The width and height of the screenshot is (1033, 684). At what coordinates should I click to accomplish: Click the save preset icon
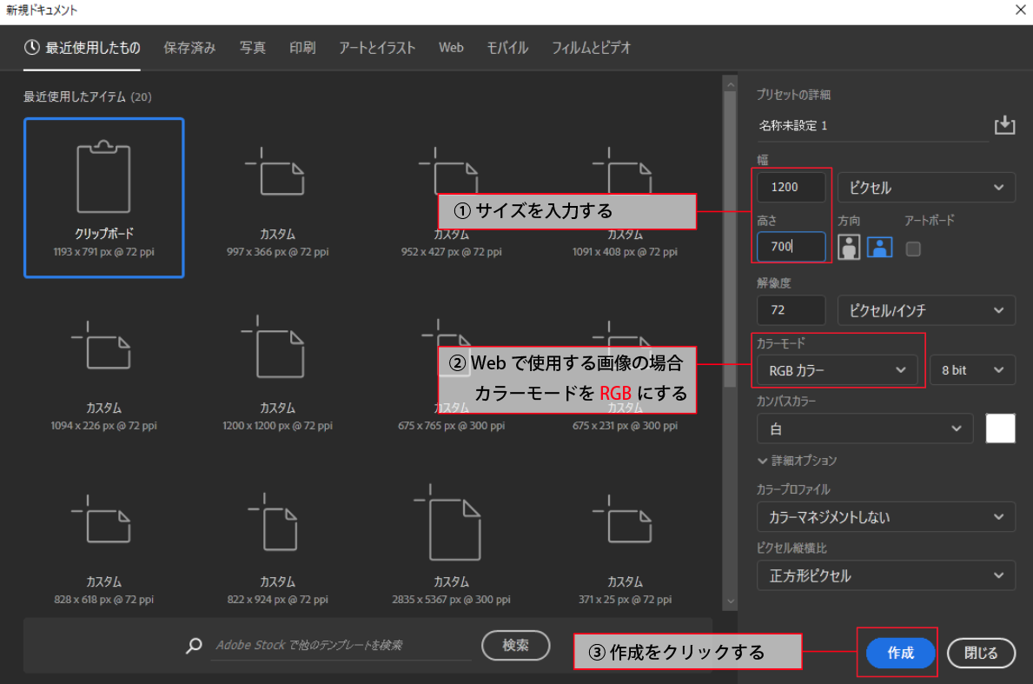(1004, 125)
